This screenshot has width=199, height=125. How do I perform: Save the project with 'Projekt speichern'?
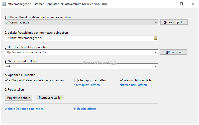19,98
